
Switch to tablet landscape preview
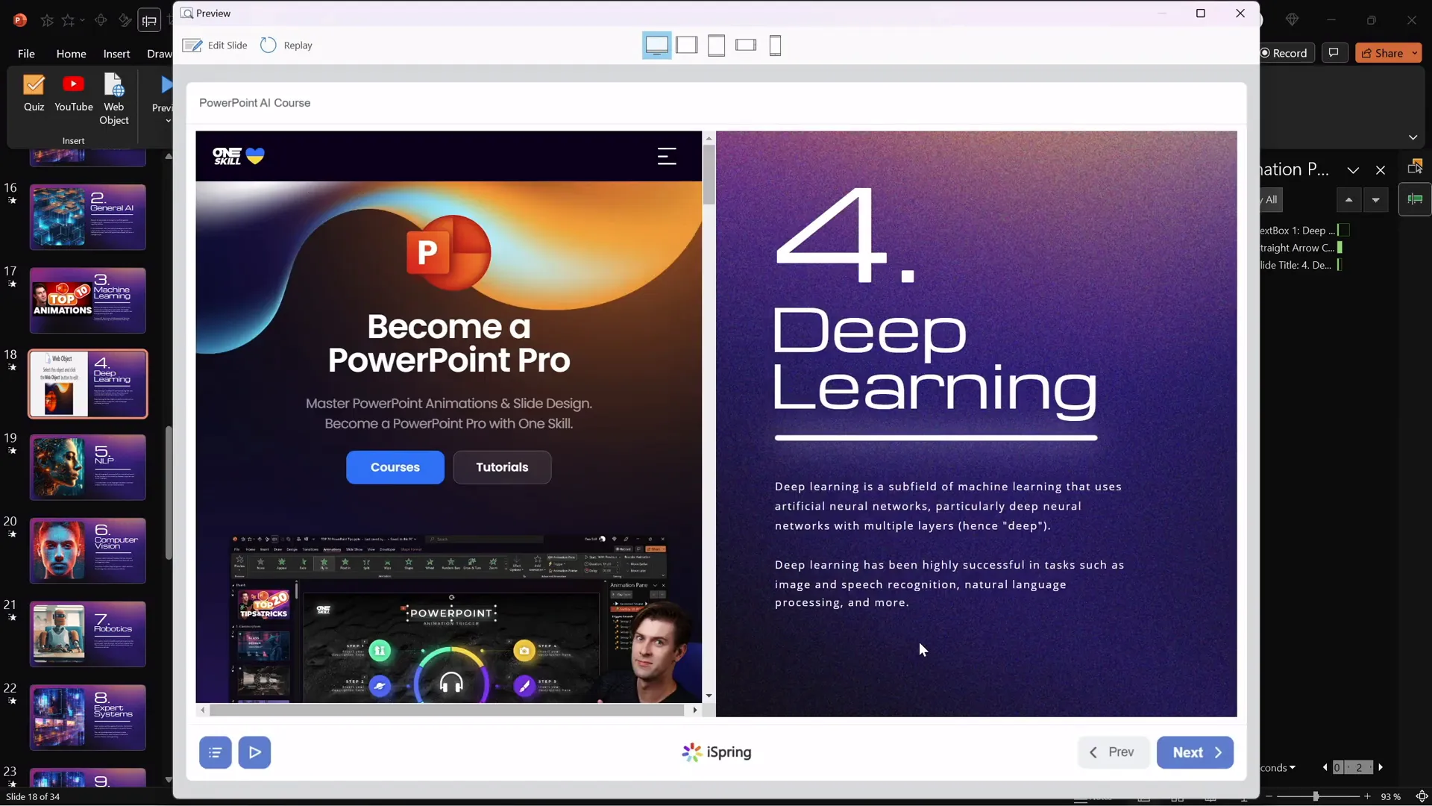coord(687,46)
